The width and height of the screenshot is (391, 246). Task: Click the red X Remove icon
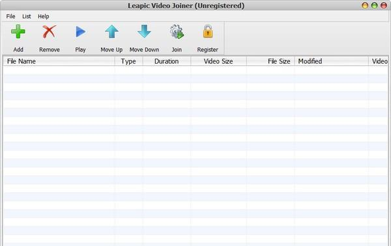pos(49,32)
